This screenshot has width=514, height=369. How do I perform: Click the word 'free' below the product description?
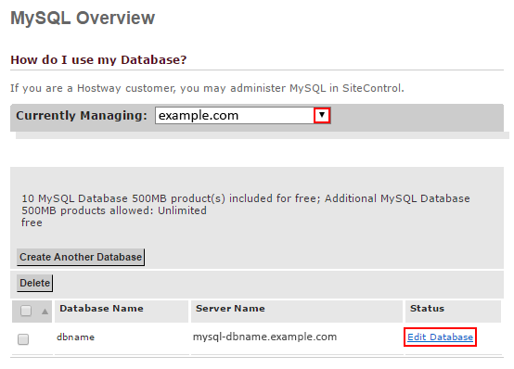pyautogui.click(x=32, y=223)
